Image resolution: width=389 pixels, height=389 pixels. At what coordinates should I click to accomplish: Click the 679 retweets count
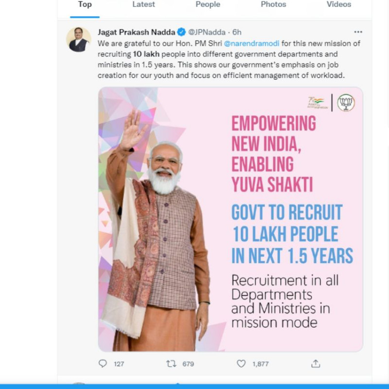pos(188,364)
